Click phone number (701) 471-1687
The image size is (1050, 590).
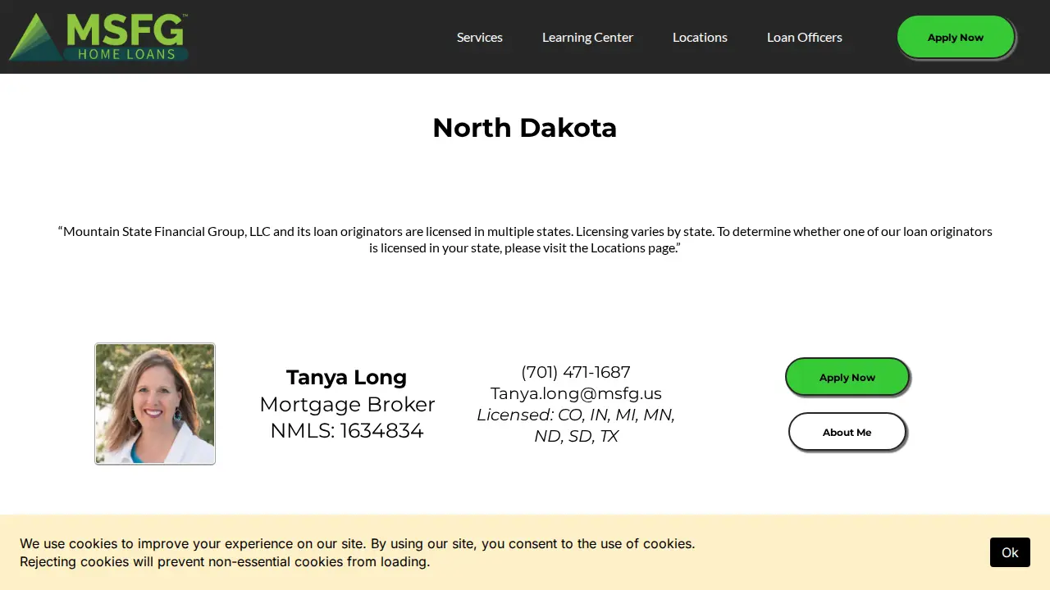pos(576,372)
